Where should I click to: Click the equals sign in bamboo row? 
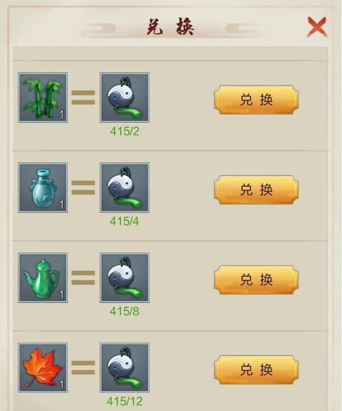tap(83, 97)
